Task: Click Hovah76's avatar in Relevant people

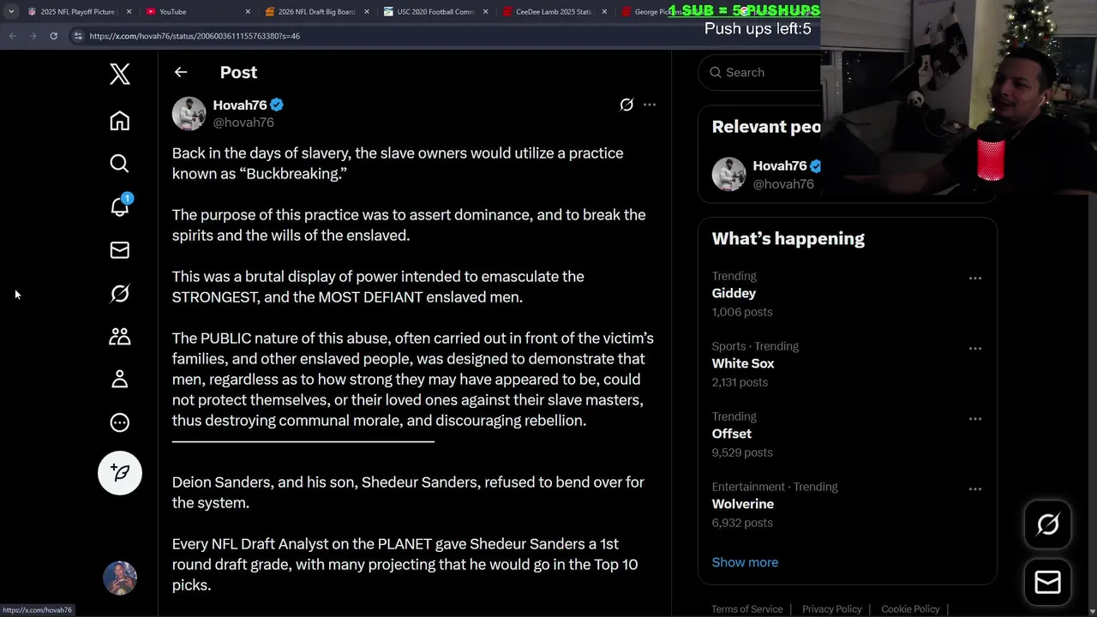Action: (x=728, y=174)
